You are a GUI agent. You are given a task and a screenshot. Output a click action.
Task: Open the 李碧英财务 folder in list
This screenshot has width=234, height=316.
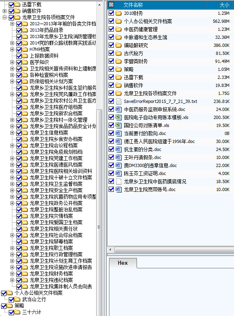[136, 61]
